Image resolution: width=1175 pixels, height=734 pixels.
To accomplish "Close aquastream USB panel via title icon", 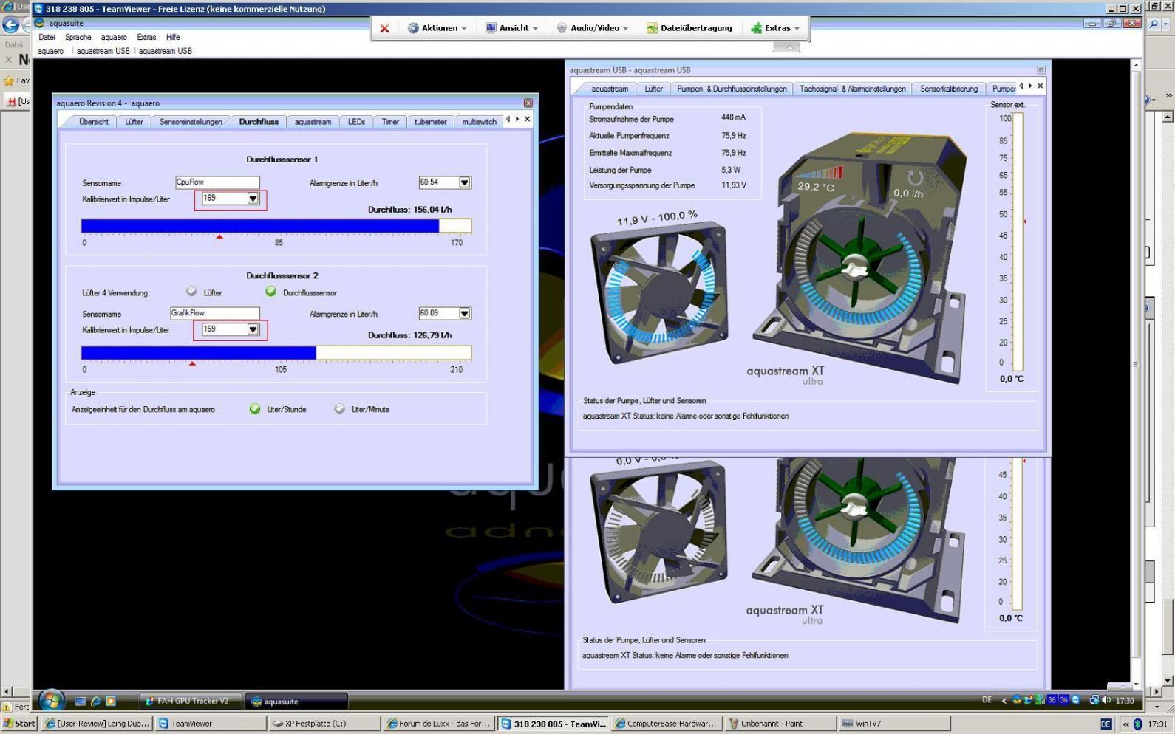I will point(1041,70).
